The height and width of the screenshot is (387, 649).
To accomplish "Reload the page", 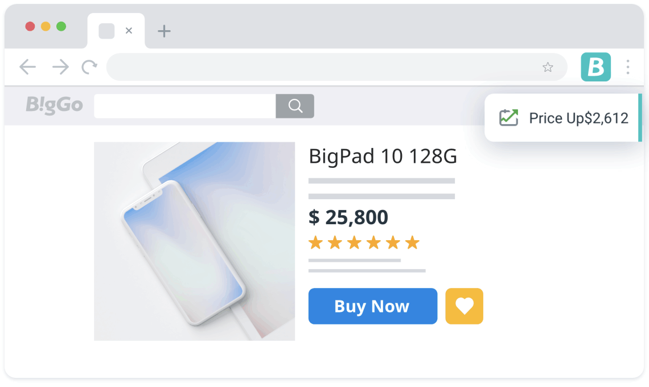I will pyautogui.click(x=89, y=67).
